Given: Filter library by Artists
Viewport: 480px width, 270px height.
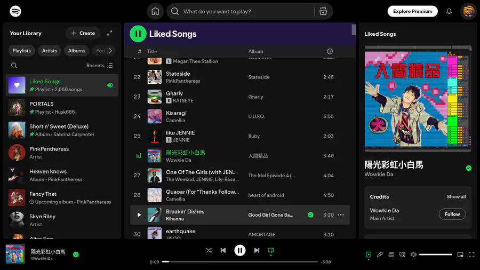Looking at the screenshot, I should click(x=49, y=51).
